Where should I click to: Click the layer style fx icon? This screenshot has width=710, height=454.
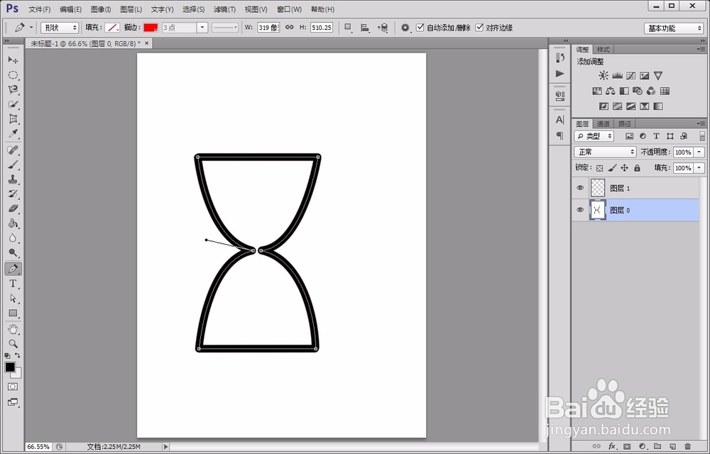[612, 446]
